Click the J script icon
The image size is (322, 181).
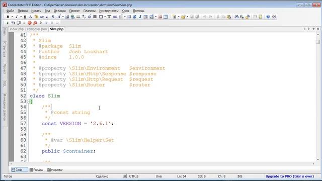click(140, 17)
